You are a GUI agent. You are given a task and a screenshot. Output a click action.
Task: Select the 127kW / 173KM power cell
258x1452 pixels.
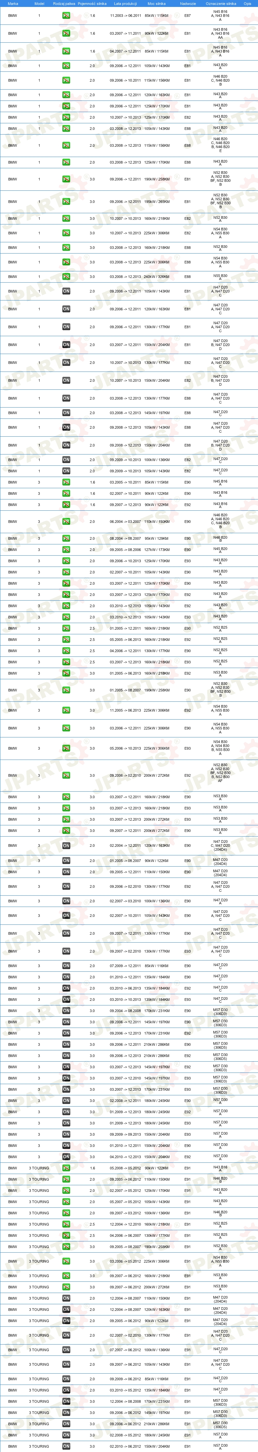[x=156, y=550]
